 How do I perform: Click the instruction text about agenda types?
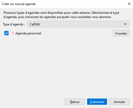pyautogui.click(x=61, y=15)
